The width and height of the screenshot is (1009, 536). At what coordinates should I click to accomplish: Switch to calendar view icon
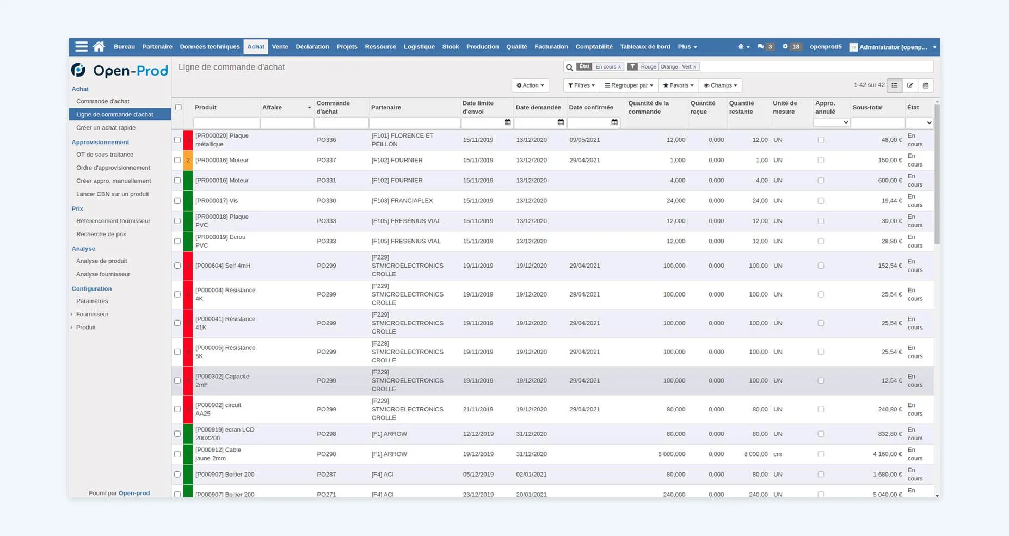coord(926,85)
